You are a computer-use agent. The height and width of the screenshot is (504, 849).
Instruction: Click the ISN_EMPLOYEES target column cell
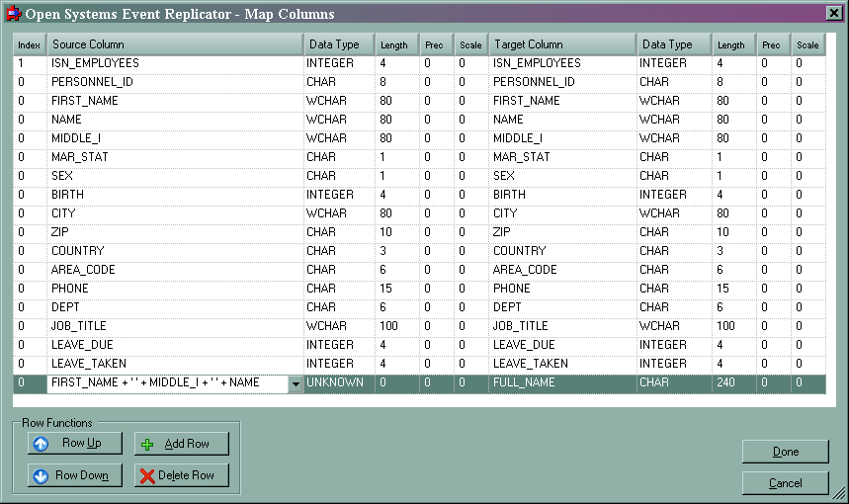click(562, 63)
